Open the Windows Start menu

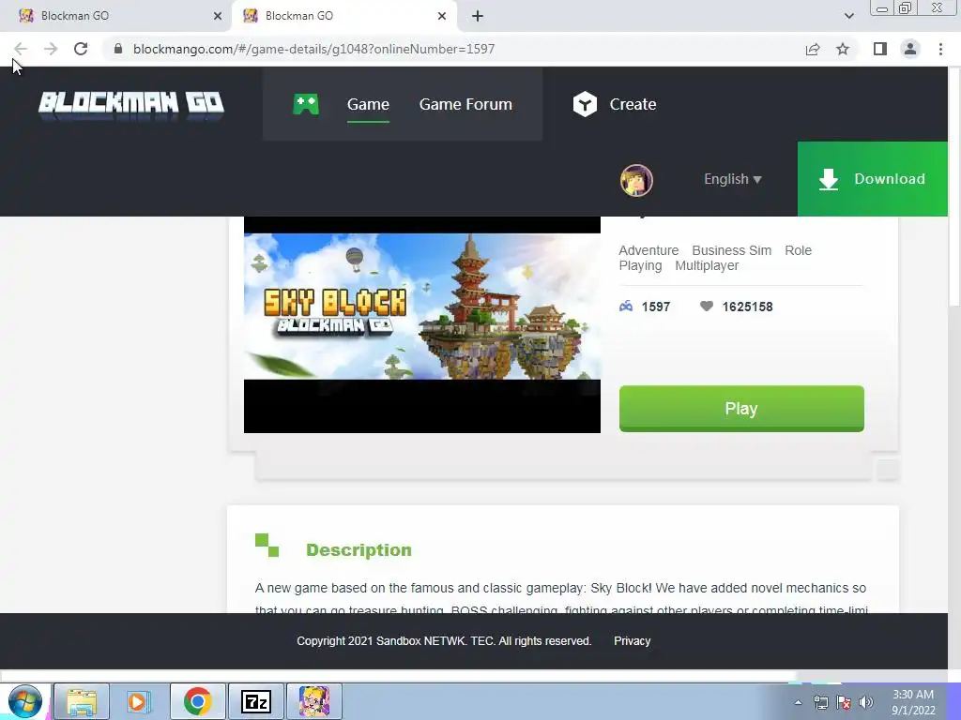tap(25, 701)
